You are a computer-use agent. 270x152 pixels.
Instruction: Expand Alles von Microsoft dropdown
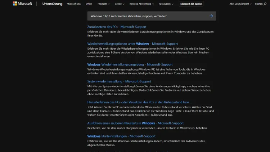(240, 4)
